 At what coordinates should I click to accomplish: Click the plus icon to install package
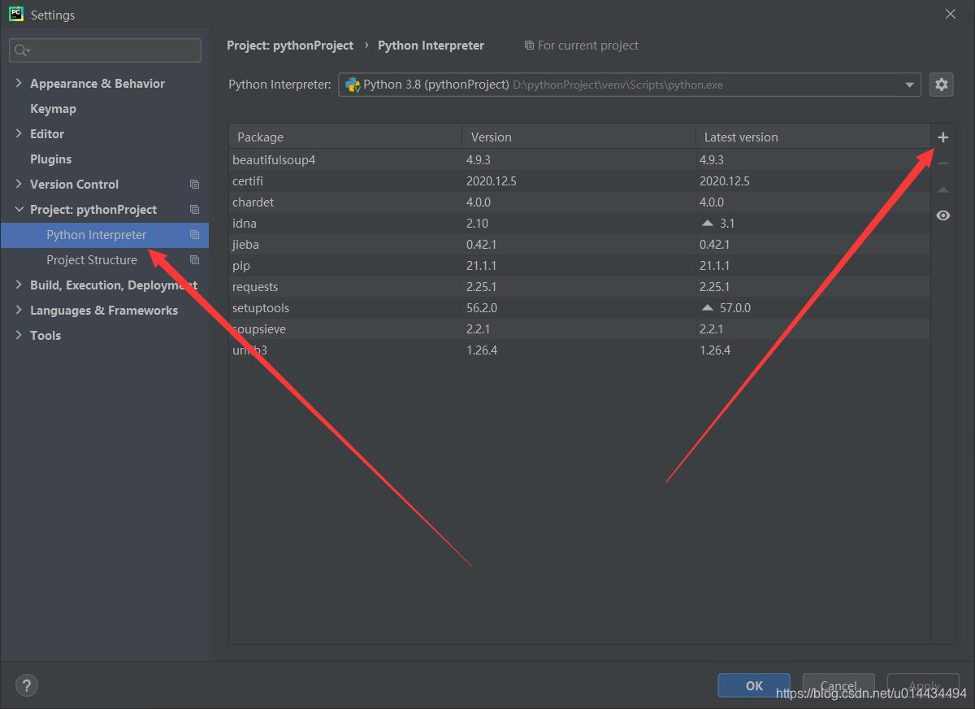pos(942,137)
